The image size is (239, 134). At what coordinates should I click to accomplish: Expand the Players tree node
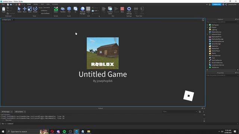[207, 27]
